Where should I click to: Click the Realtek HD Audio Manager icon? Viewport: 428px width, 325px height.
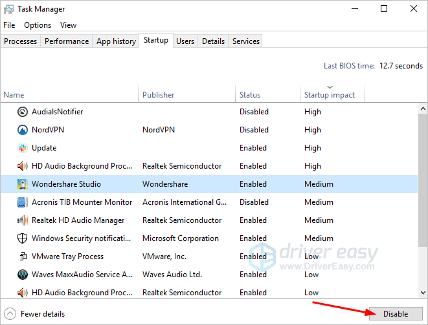tap(23, 220)
